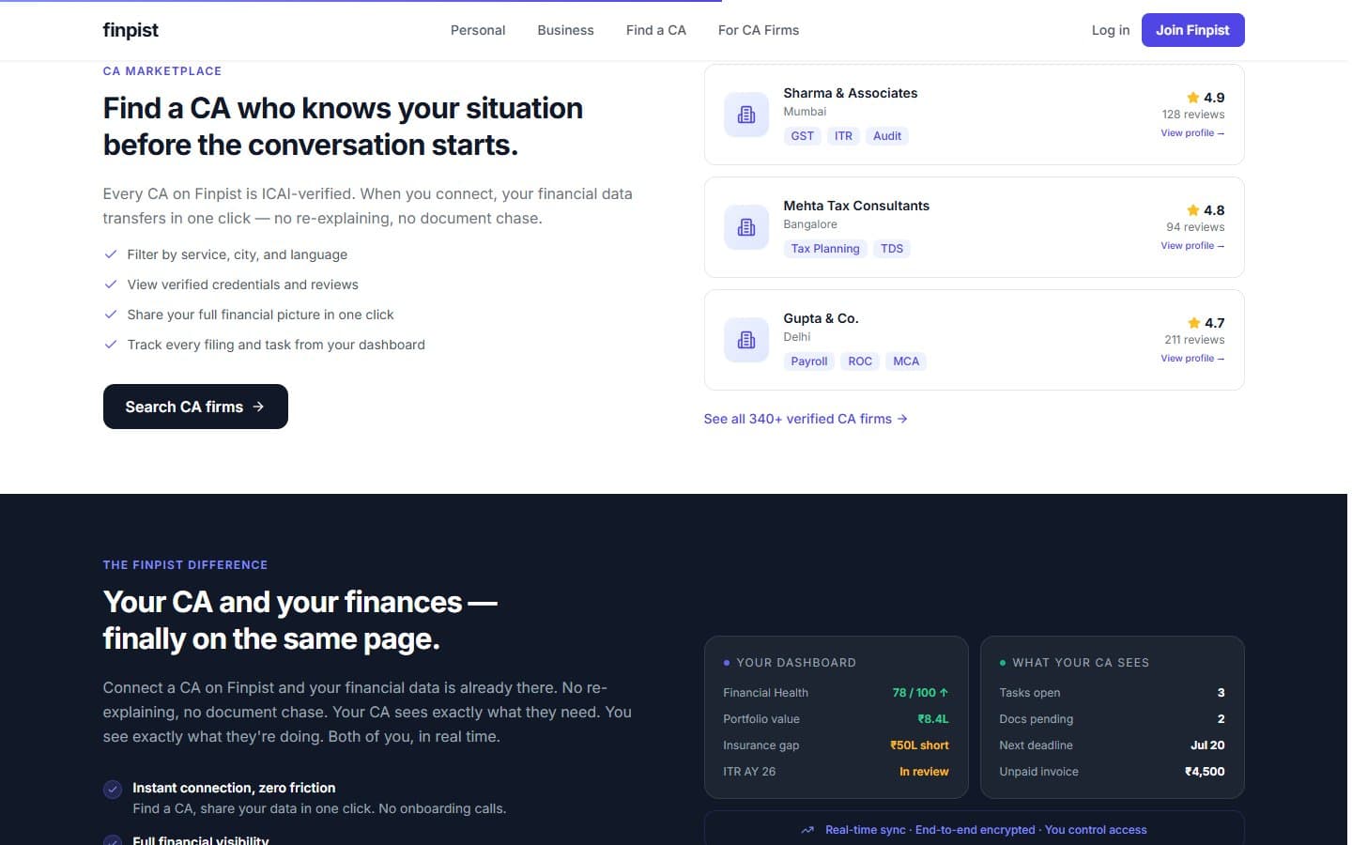Click the Sharma & Associates firm name
Viewport: 1352px width, 845px height.
point(851,93)
